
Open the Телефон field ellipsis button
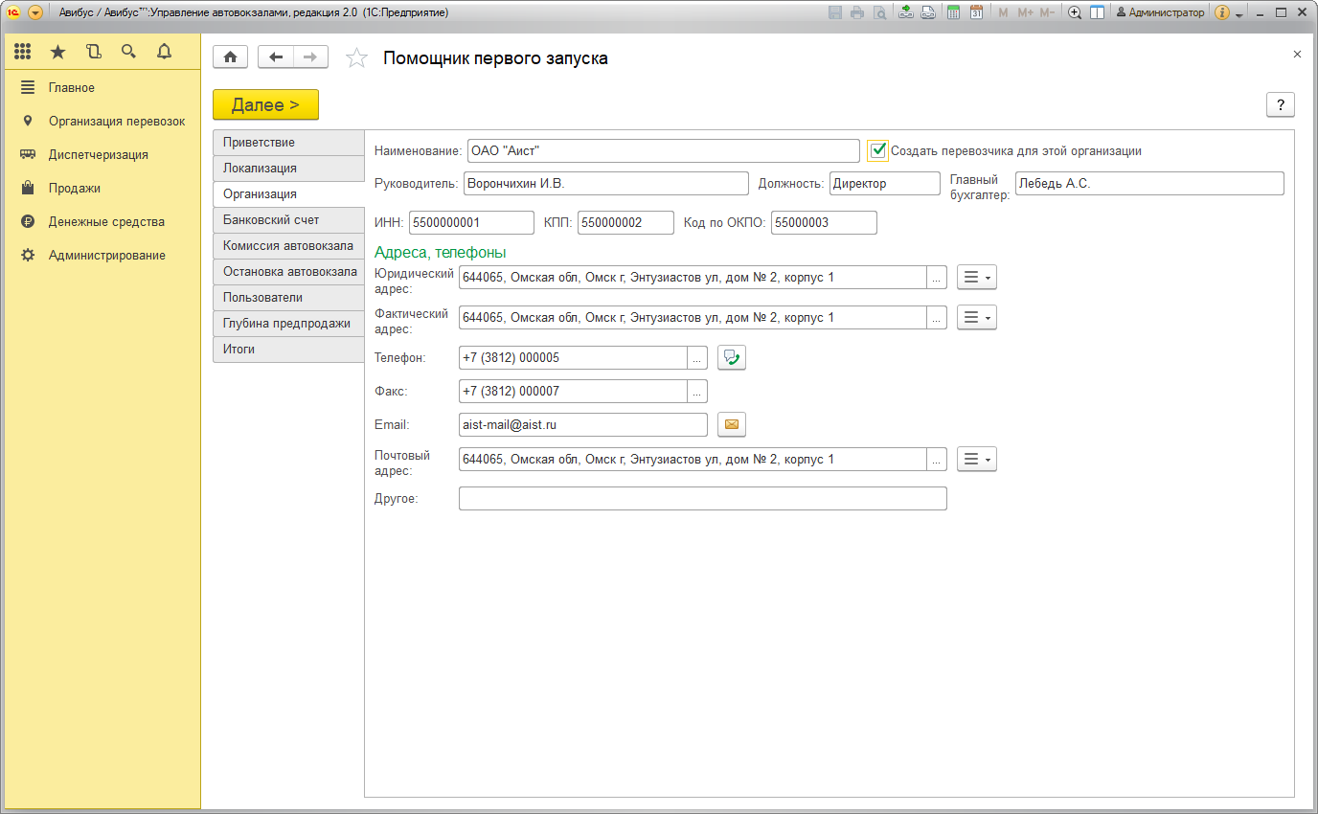[x=697, y=357]
